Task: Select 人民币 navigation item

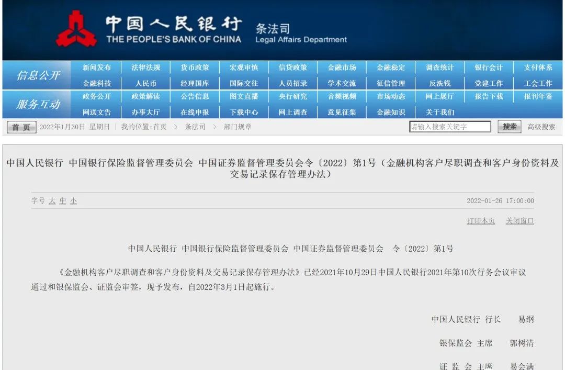Action: pos(145,83)
